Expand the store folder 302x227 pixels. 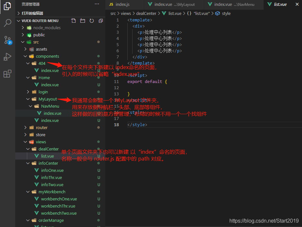coord(60,135)
